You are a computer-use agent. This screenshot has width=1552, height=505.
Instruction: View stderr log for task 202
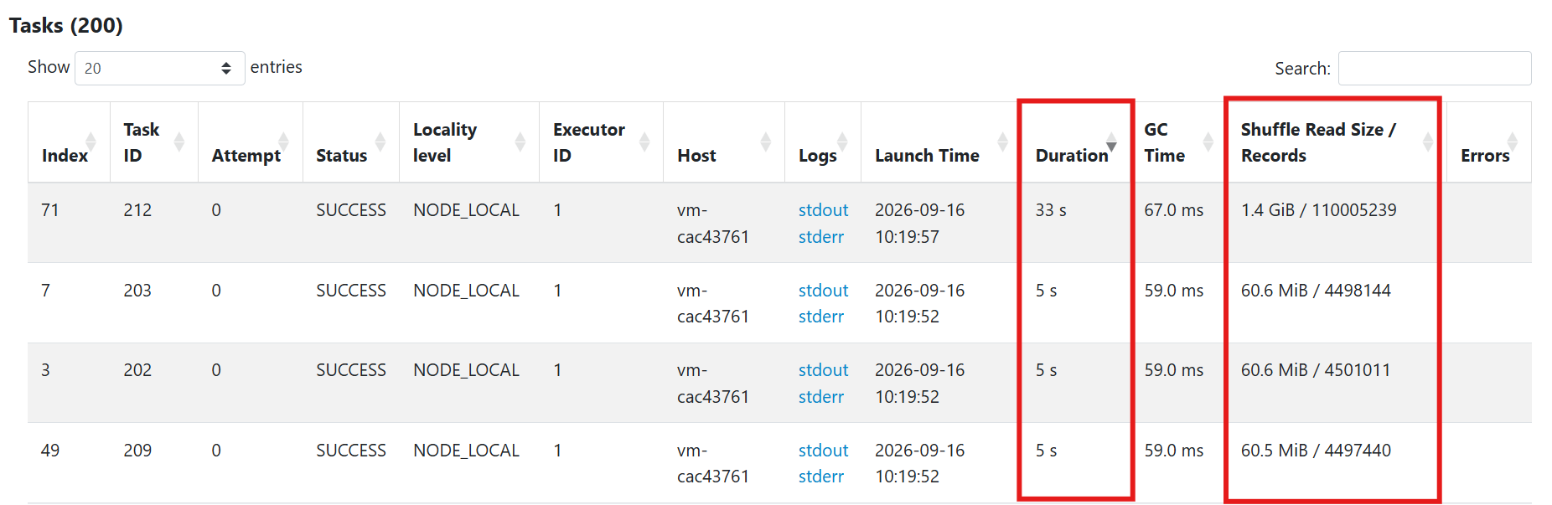pyautogui.click(x=821, y=397)
